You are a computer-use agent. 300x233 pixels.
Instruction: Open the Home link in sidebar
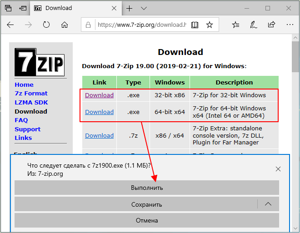[x=24, y=84]
